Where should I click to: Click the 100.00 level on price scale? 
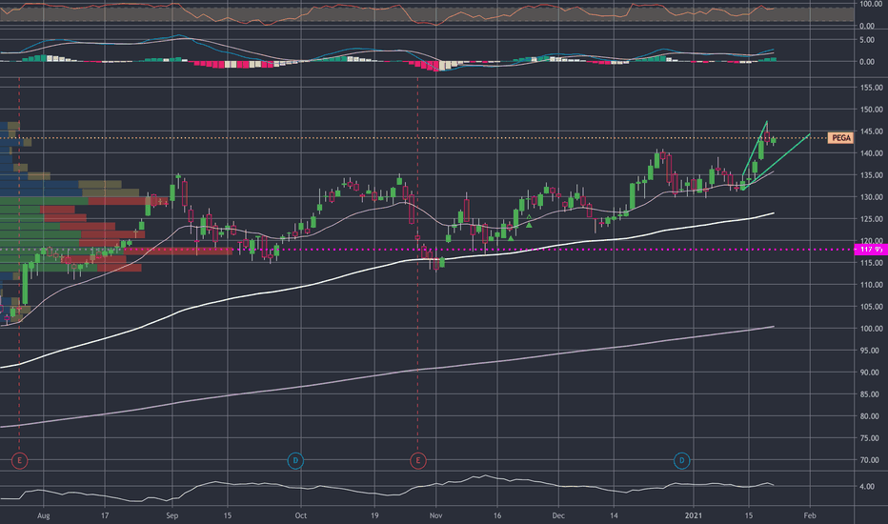(x=871, y=329)
